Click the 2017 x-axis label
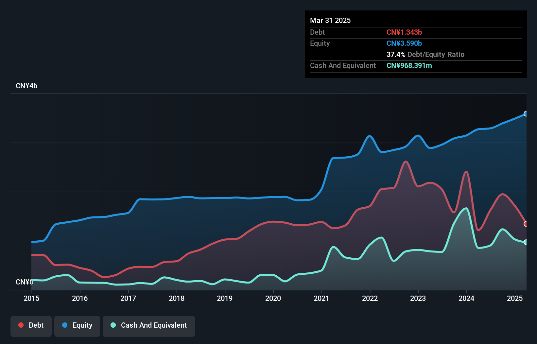Viewport: 537px width, 344px height. click(128, 298)
